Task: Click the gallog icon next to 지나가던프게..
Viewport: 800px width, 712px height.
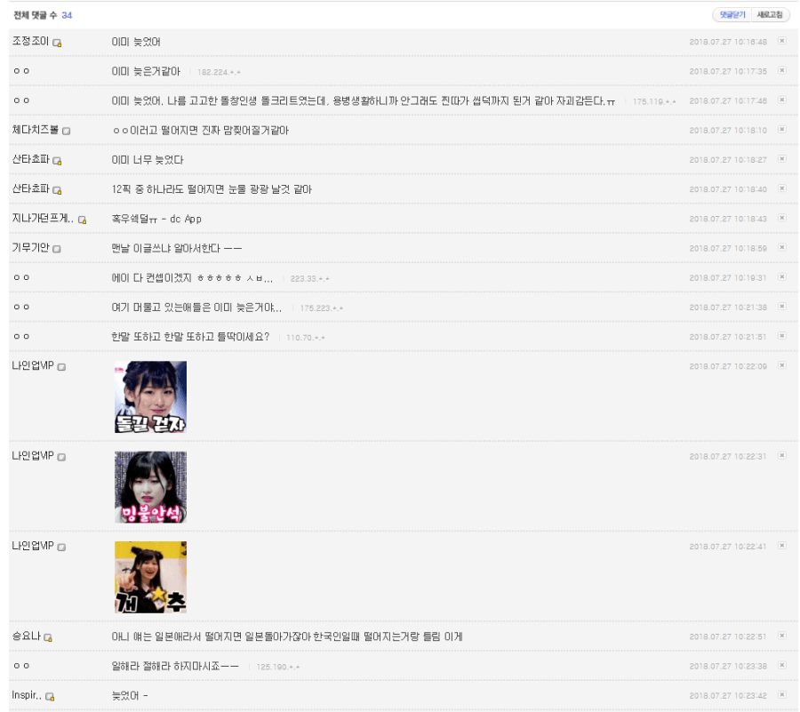Action: point(83,220)
